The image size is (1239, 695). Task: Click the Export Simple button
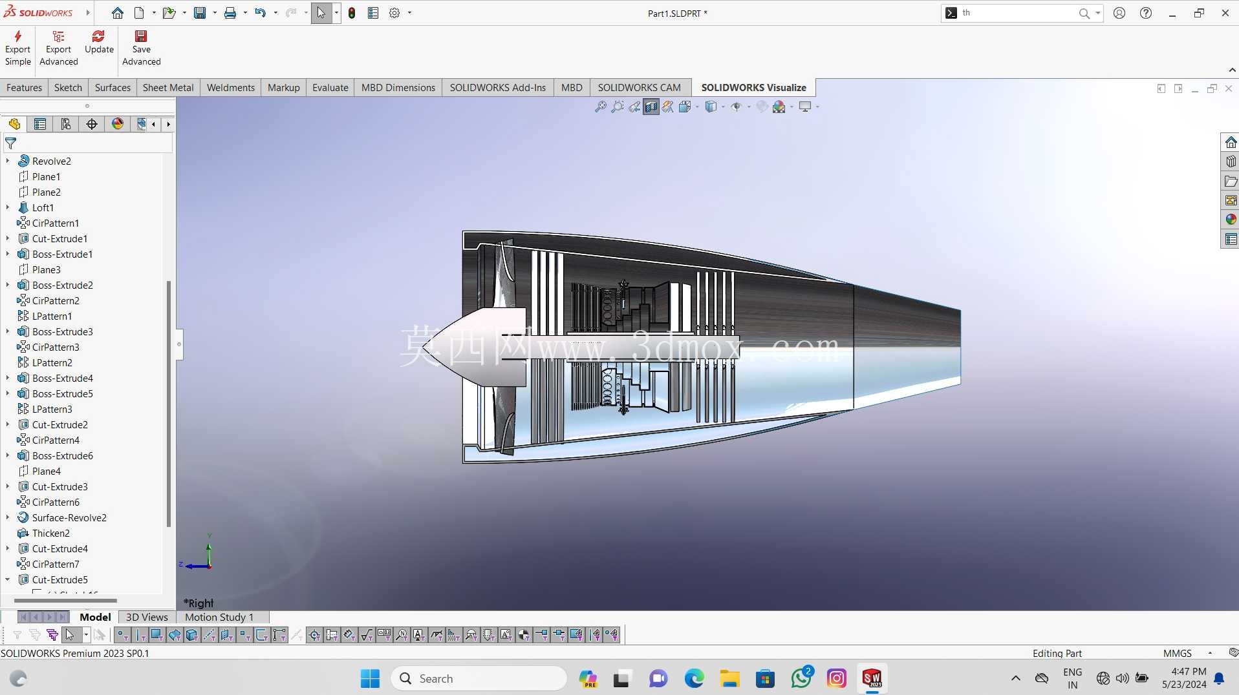tap(18, 48)
